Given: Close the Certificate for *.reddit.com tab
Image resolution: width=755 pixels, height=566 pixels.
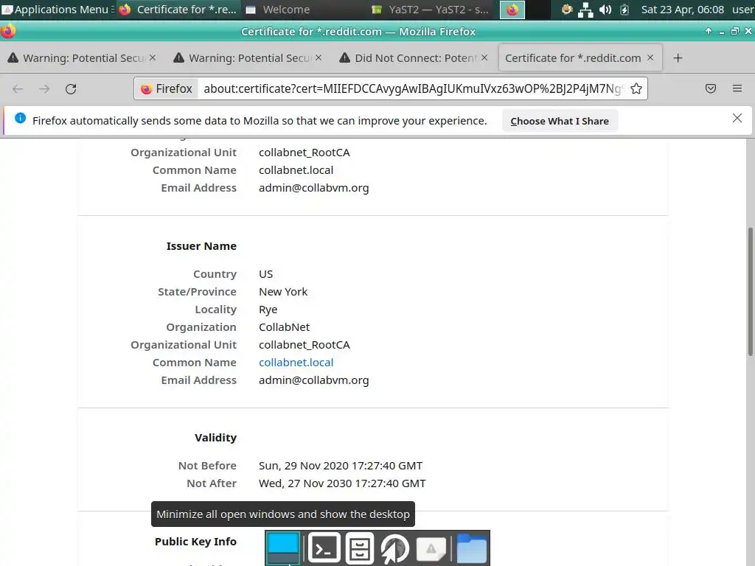Looking at the screenshot, I should [x=650, y=57].
